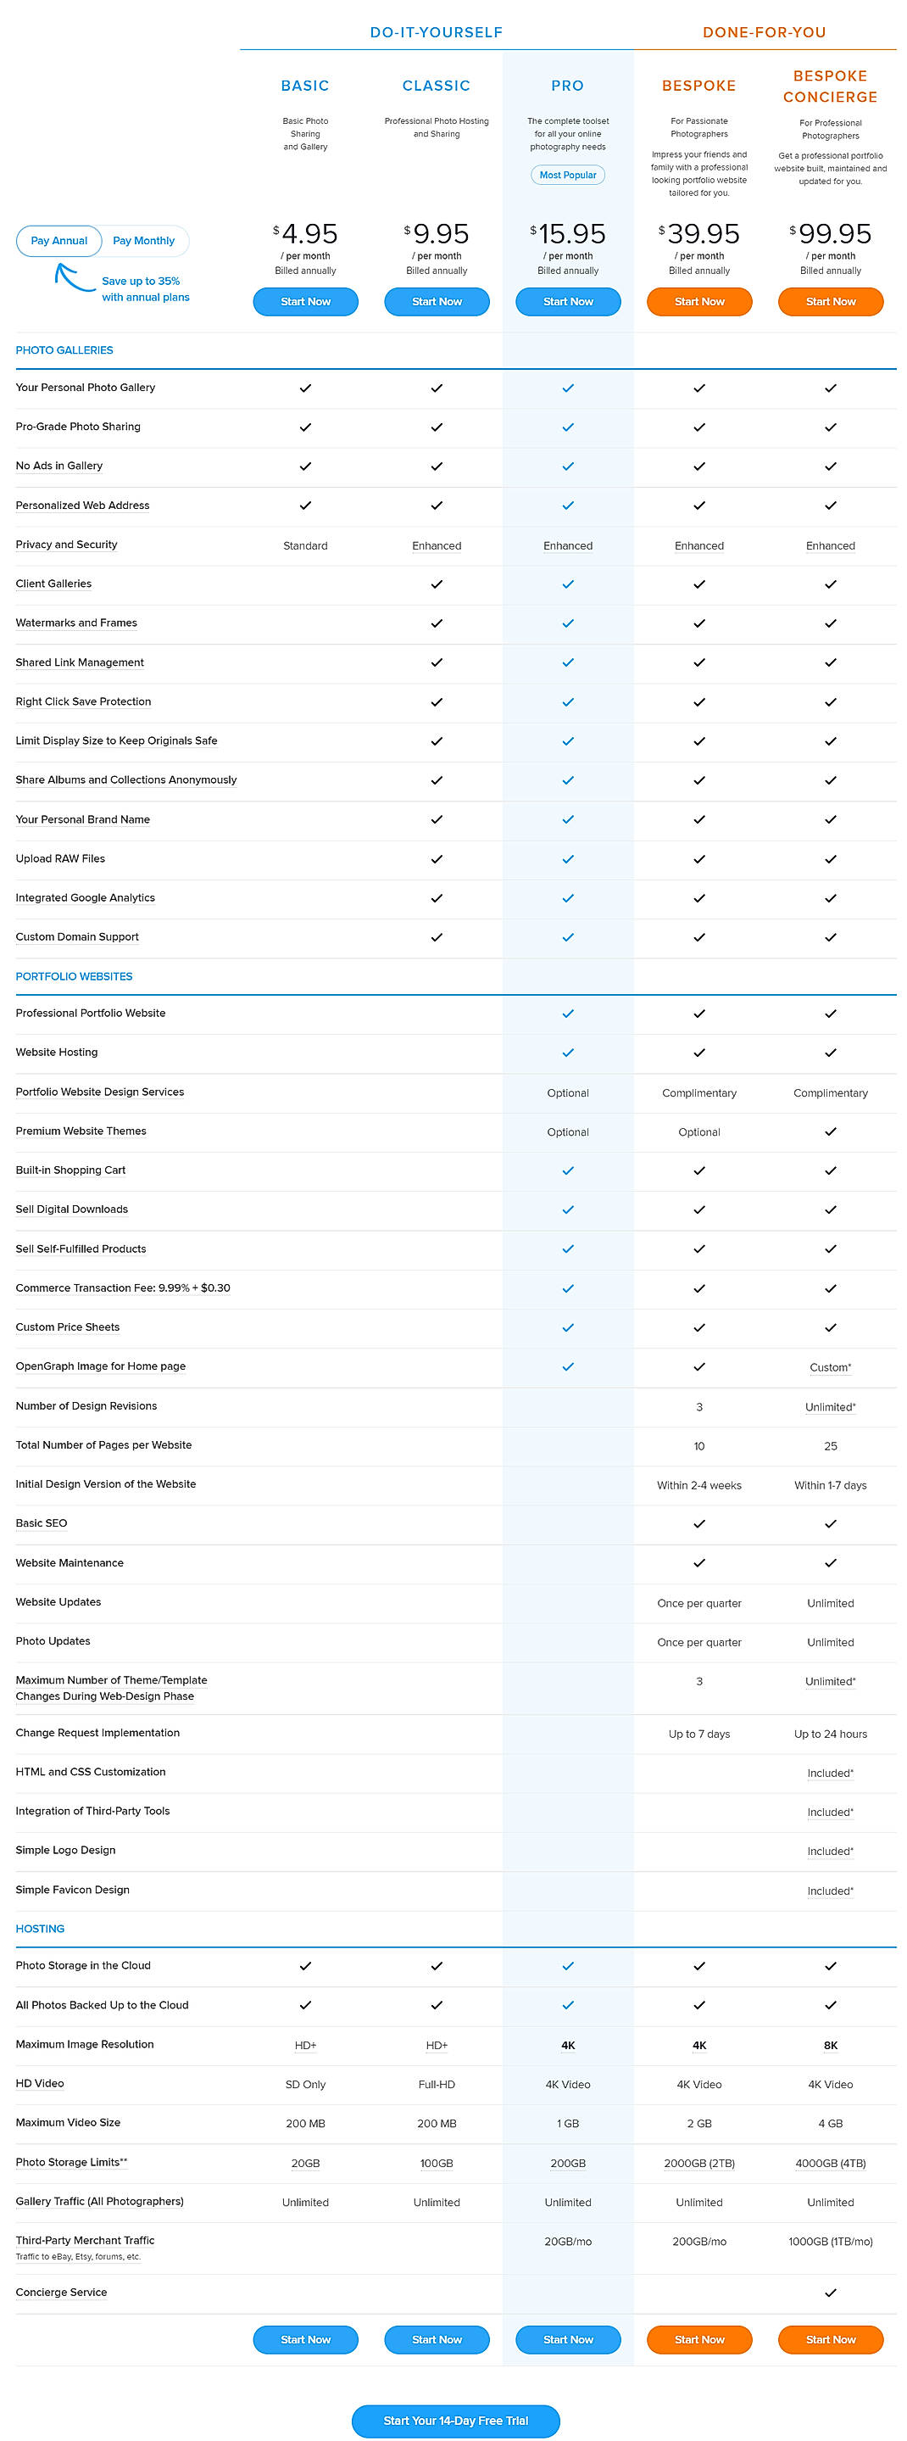Click the Pro checkmark for Upload RAW Files

[568, 858]
